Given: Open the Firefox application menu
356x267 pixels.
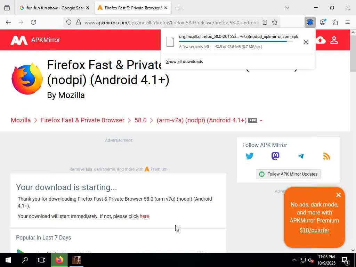Looking at the screenshot, I should (x=348, y=22).
